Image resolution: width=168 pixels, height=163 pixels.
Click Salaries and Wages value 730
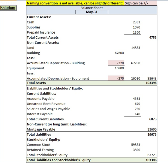pyautogui.click(x=137, y=109)
